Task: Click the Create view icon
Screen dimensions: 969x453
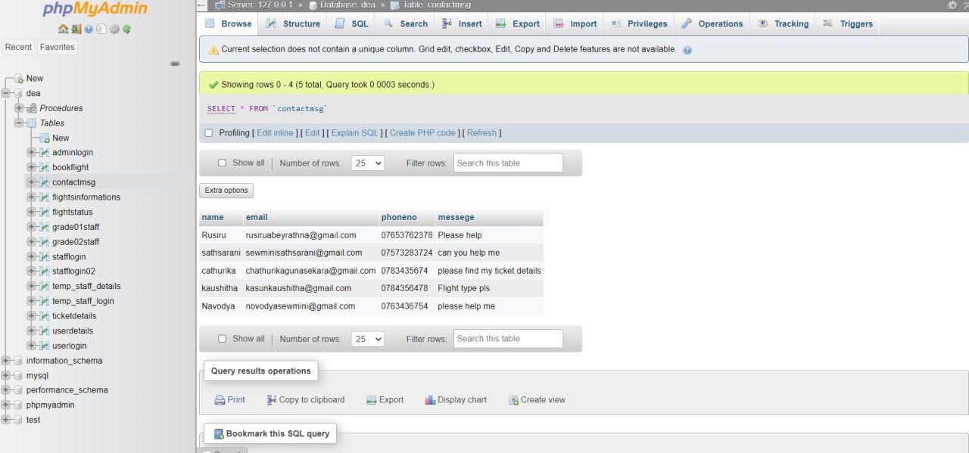Action: (x=513, y=400)
